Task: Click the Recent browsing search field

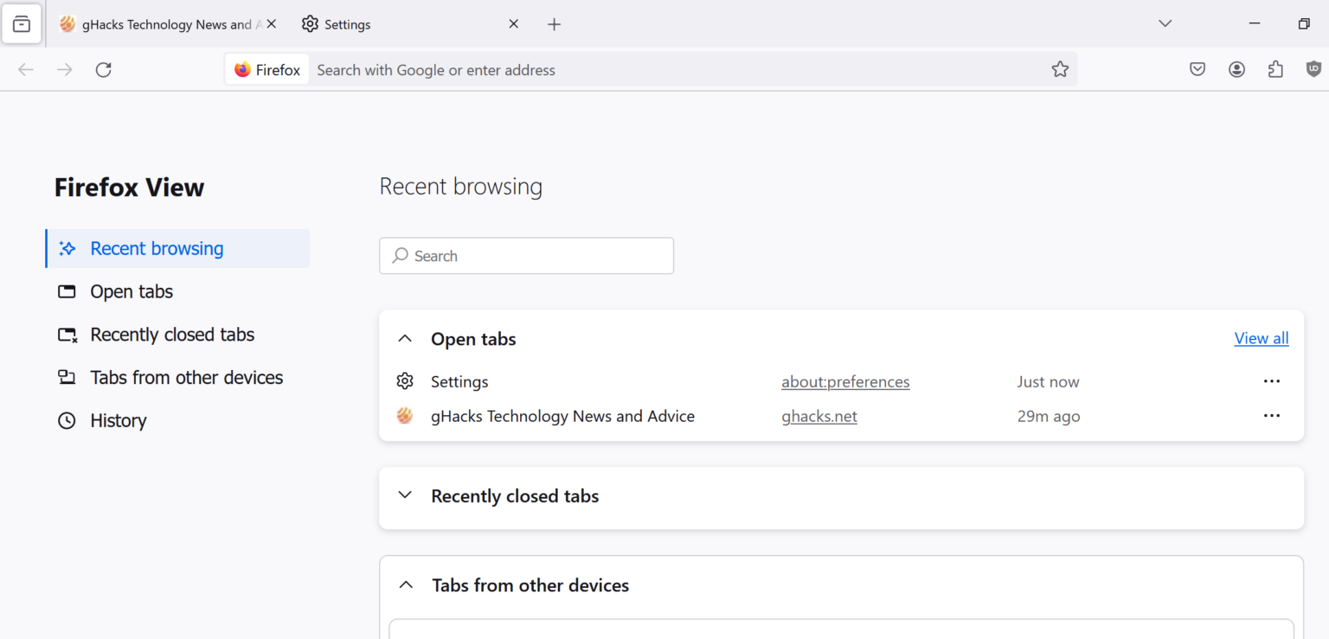Action: pos(525,255)
